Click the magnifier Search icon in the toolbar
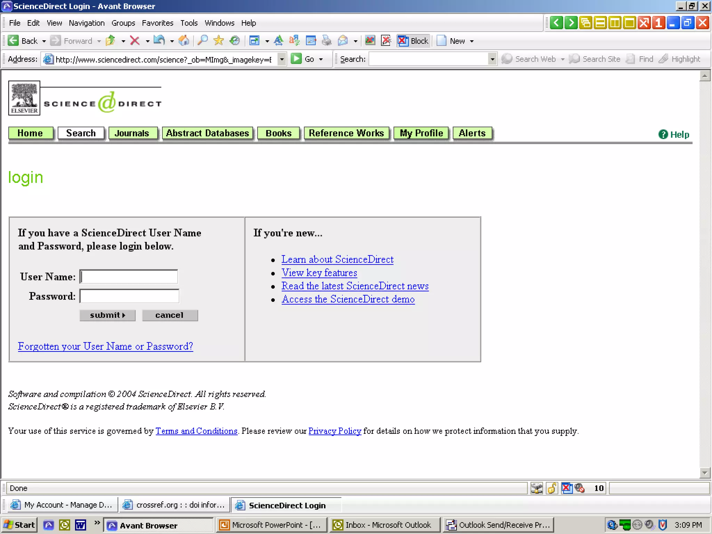The width and height of the screenshot is (712, 534). [x=202, y=41]
